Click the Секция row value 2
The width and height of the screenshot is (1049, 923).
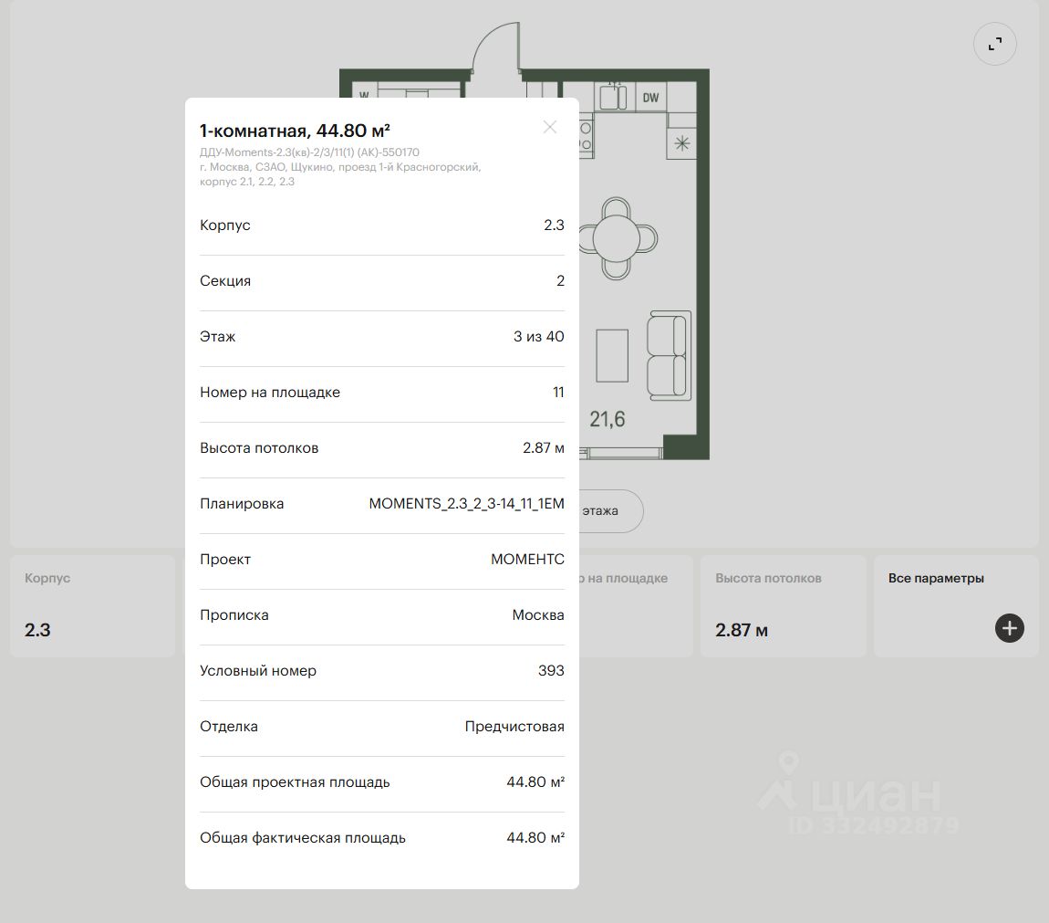pos(561,280)
